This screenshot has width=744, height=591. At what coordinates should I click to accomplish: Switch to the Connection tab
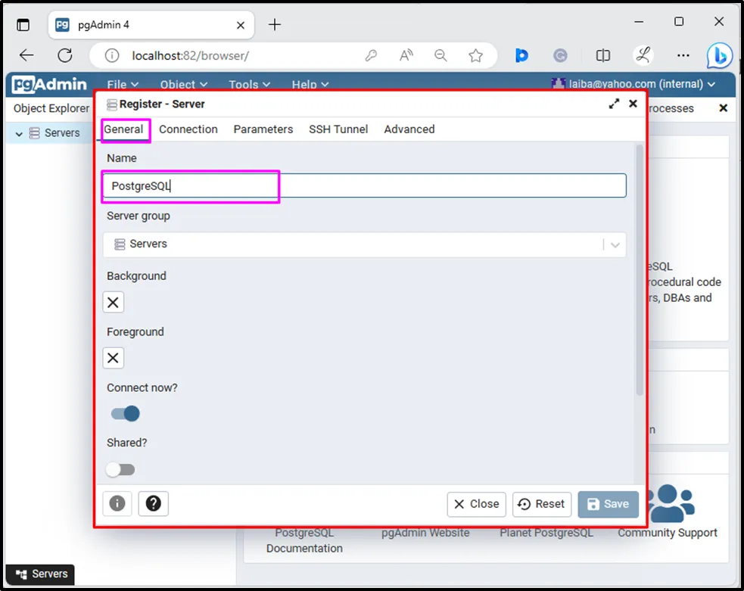point(188,129)
